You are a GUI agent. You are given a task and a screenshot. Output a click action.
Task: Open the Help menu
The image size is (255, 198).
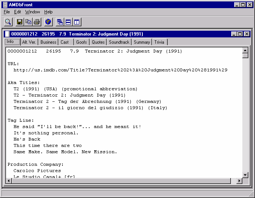pyautogui.click(x=48, y=12)
